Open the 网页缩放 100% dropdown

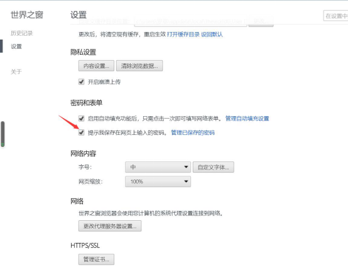coord(158,181)
